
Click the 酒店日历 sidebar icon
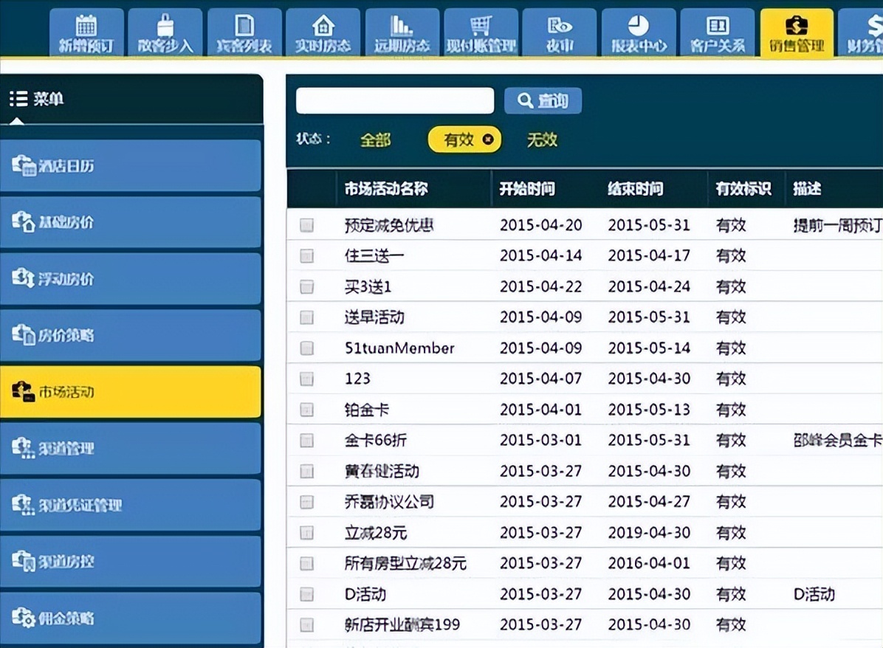(x=24, y=165)
